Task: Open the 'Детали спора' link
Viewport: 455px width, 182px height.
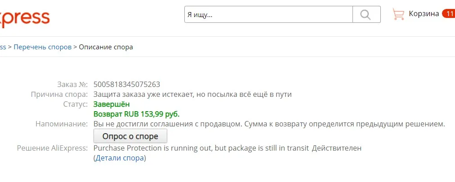Action: [x=120, y=158]
